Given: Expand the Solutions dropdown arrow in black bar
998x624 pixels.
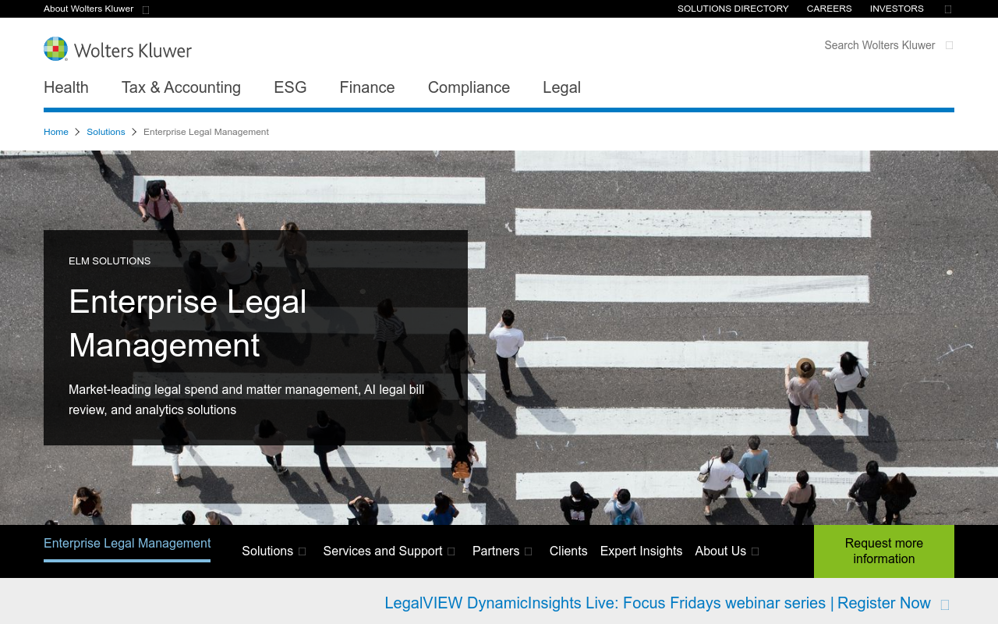Looking at the screenshot, I should click(x=303, y=551).
